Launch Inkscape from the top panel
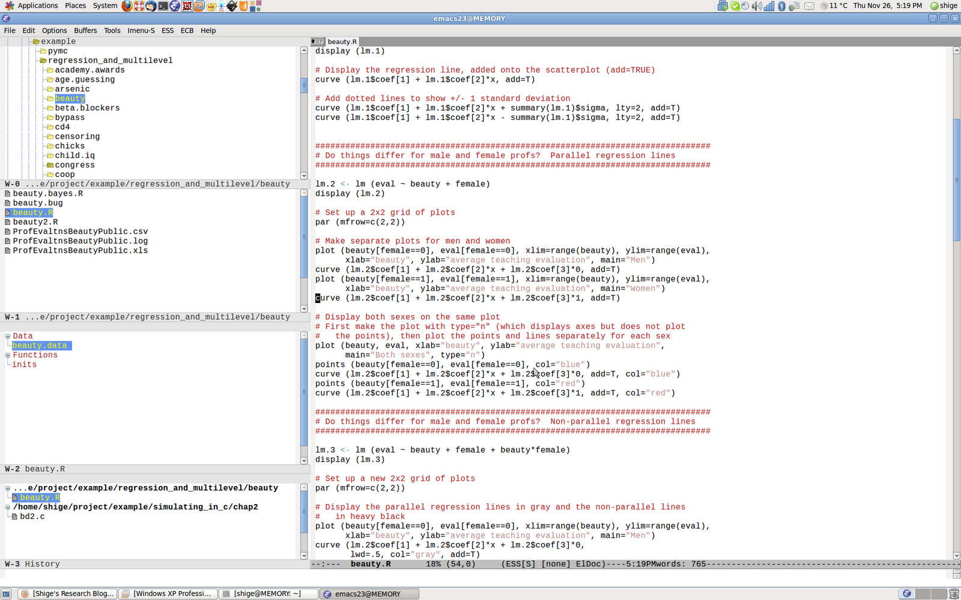This screenshot has height=600, width=961. tap(232, 6)
